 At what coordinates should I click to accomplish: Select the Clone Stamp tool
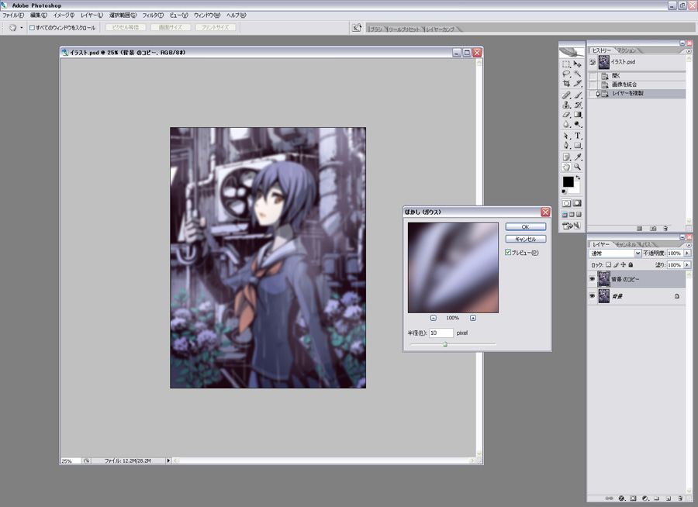coord(566,105)
